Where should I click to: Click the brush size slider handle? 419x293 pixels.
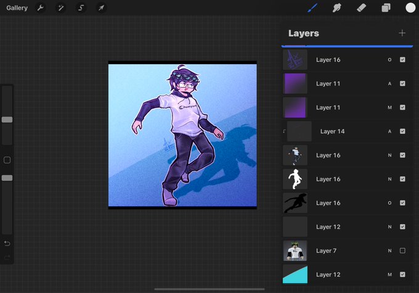(x=7, y=120)
